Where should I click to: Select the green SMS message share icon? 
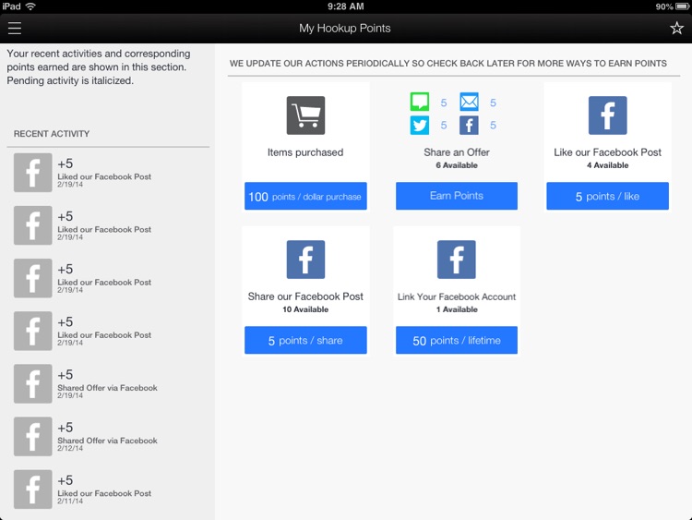420,103
